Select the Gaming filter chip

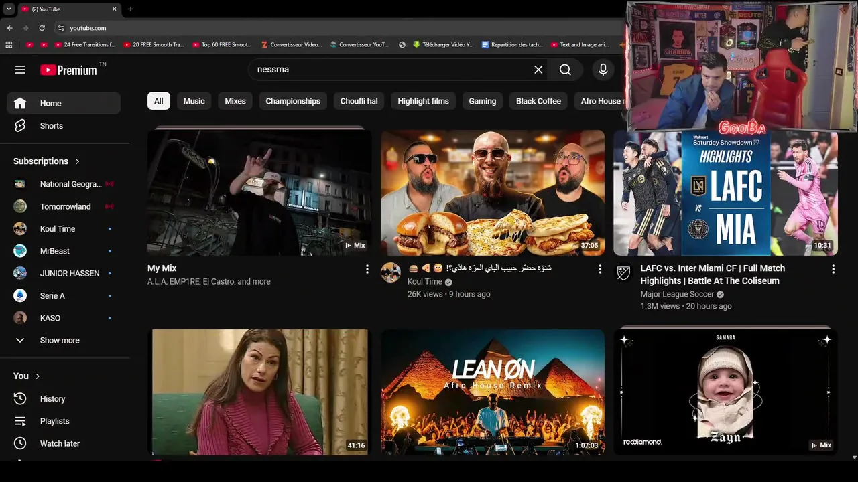[483, 101]
